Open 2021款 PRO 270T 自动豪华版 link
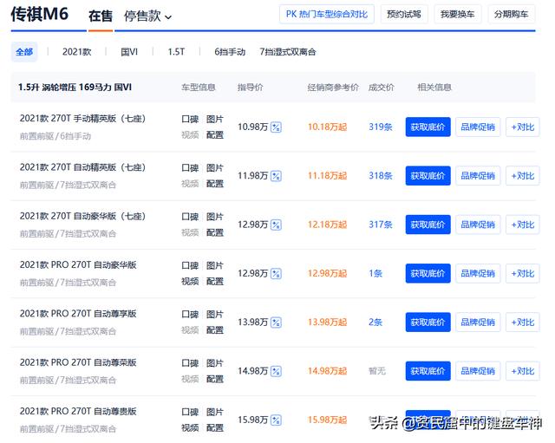This screenshot has height=443, width=555. (x=78, y=265)
